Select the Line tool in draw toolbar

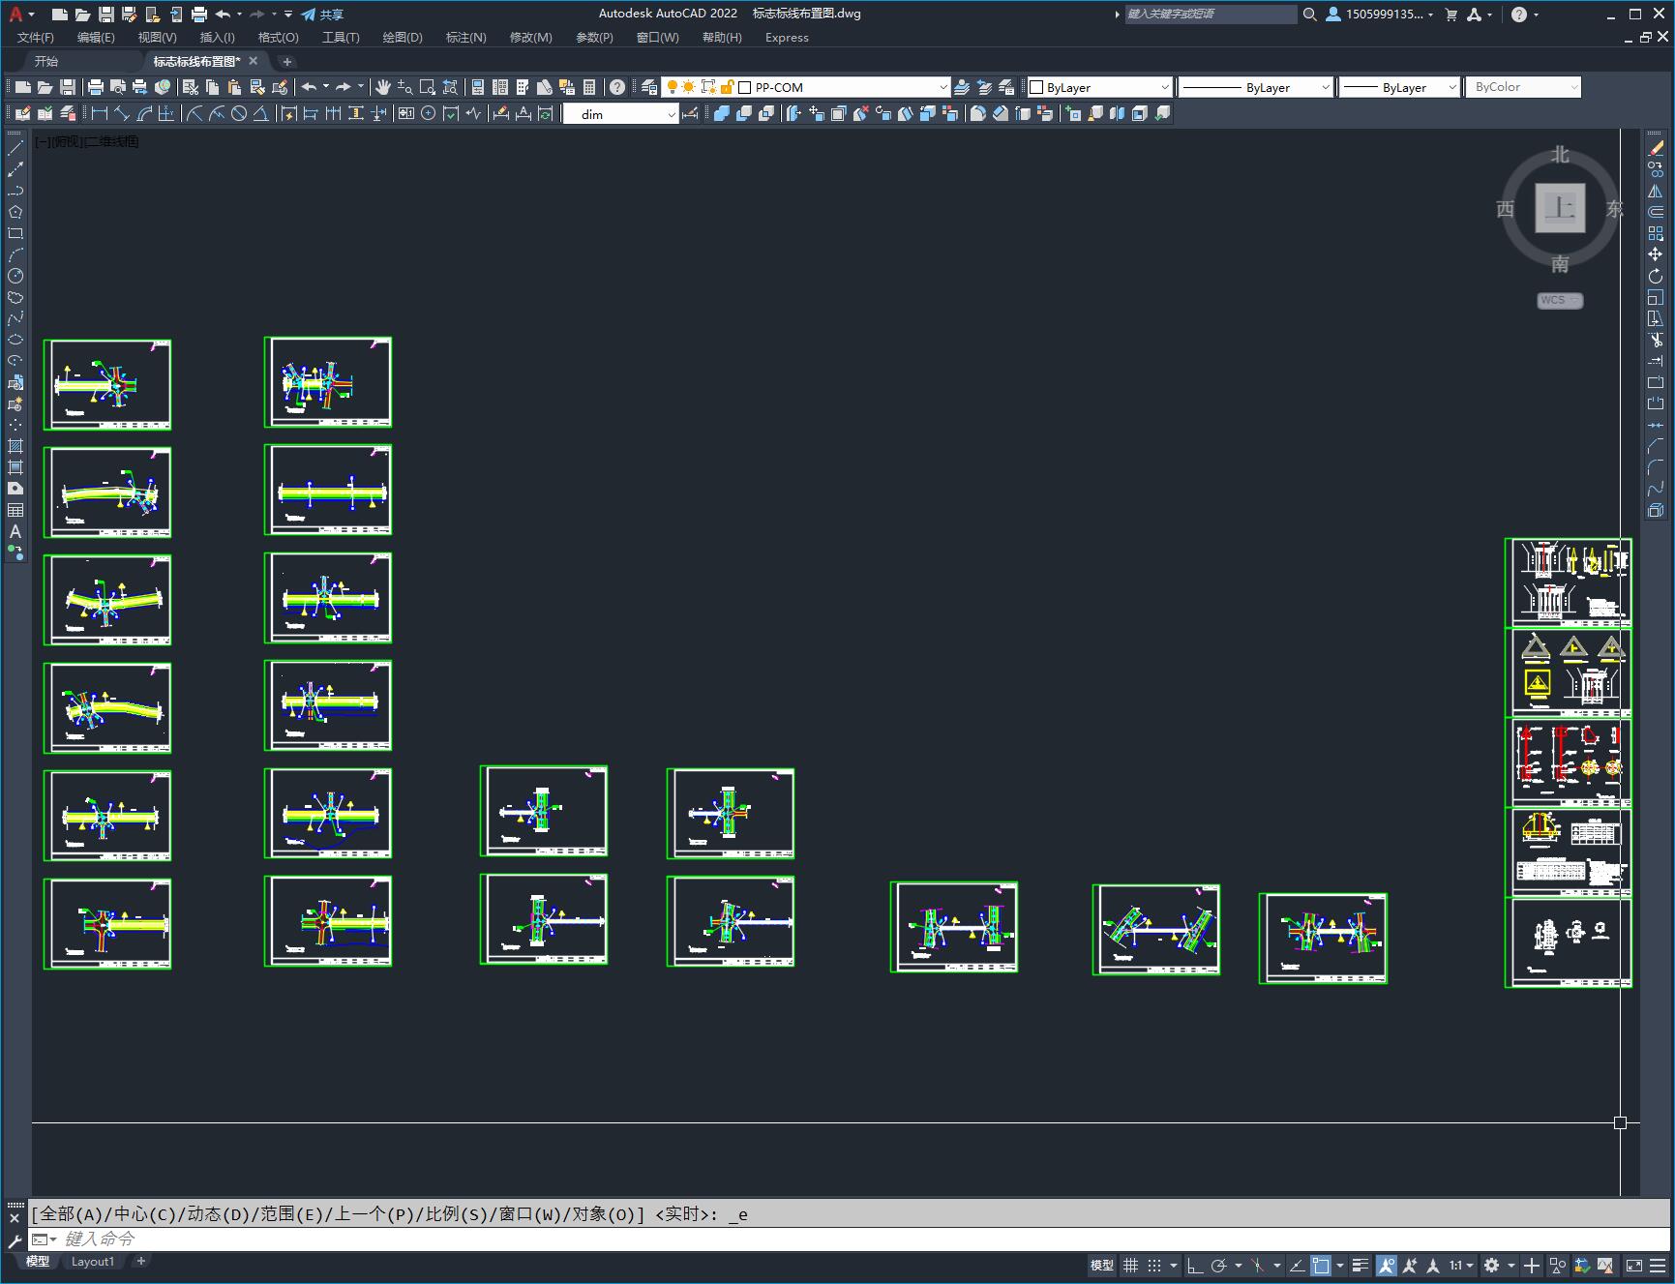15,148
